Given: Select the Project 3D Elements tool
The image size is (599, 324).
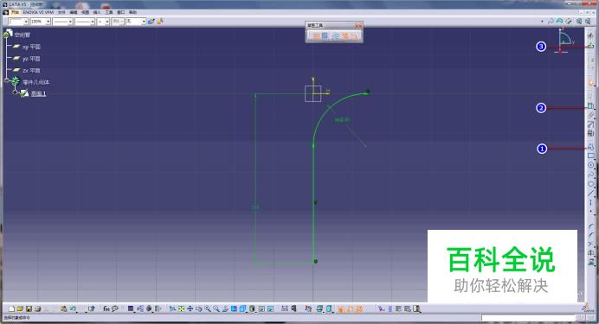Looking at the screenshot, I should 590,262.
